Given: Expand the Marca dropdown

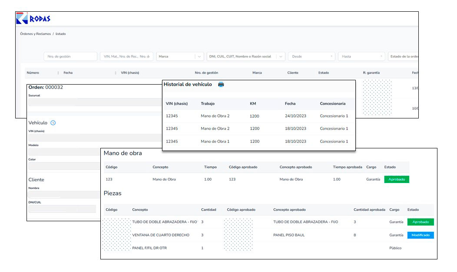Looking at the screenshot, I should tap(199, 56).
